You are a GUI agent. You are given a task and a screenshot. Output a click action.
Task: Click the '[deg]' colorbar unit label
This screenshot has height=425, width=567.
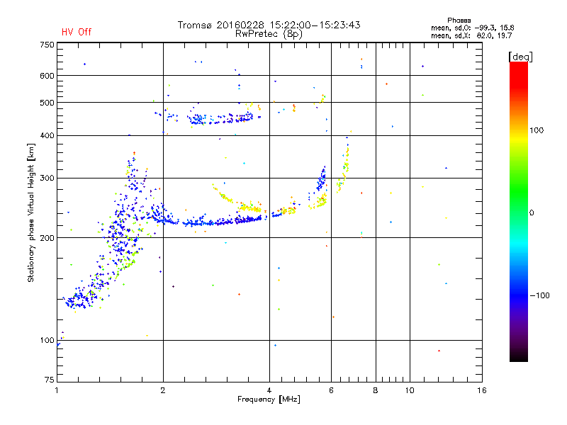pyautogui.click(x=520, y=57)
